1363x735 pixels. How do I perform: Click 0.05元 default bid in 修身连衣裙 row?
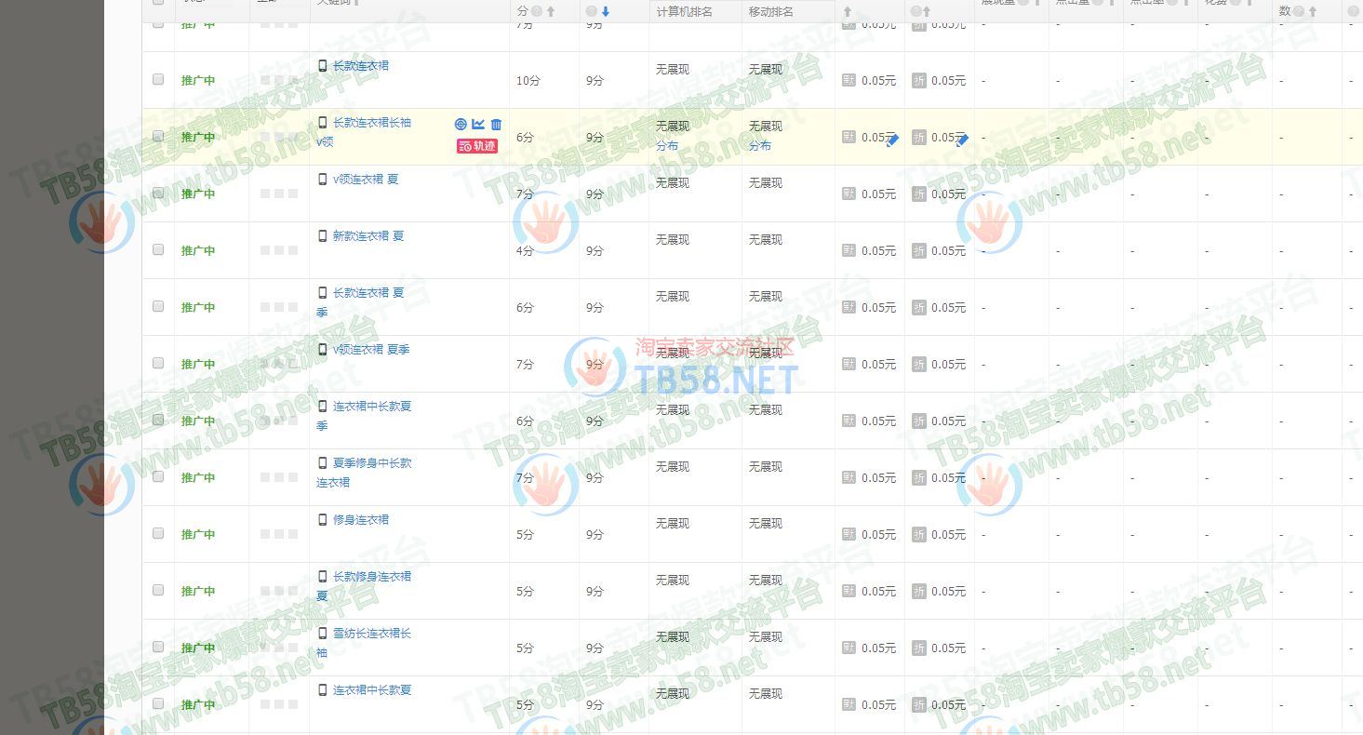[x=878, y=535]
